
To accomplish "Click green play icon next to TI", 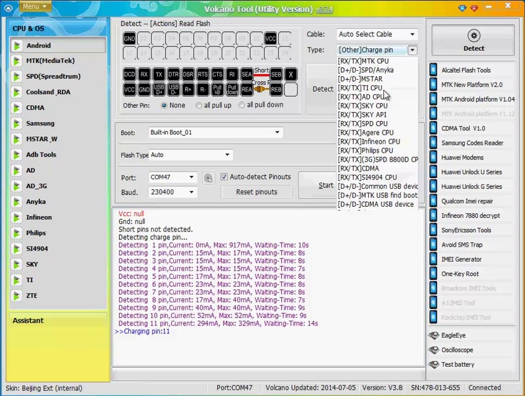I will [x=17, y=280].
